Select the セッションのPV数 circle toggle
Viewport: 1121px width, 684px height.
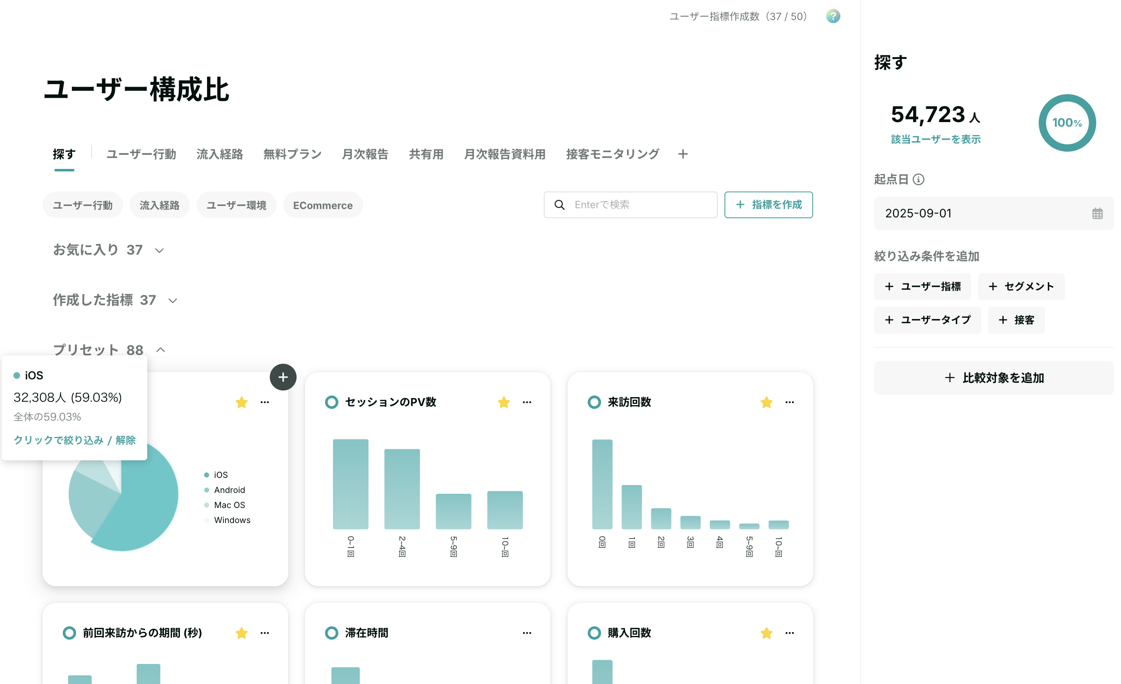coord(332,402)
